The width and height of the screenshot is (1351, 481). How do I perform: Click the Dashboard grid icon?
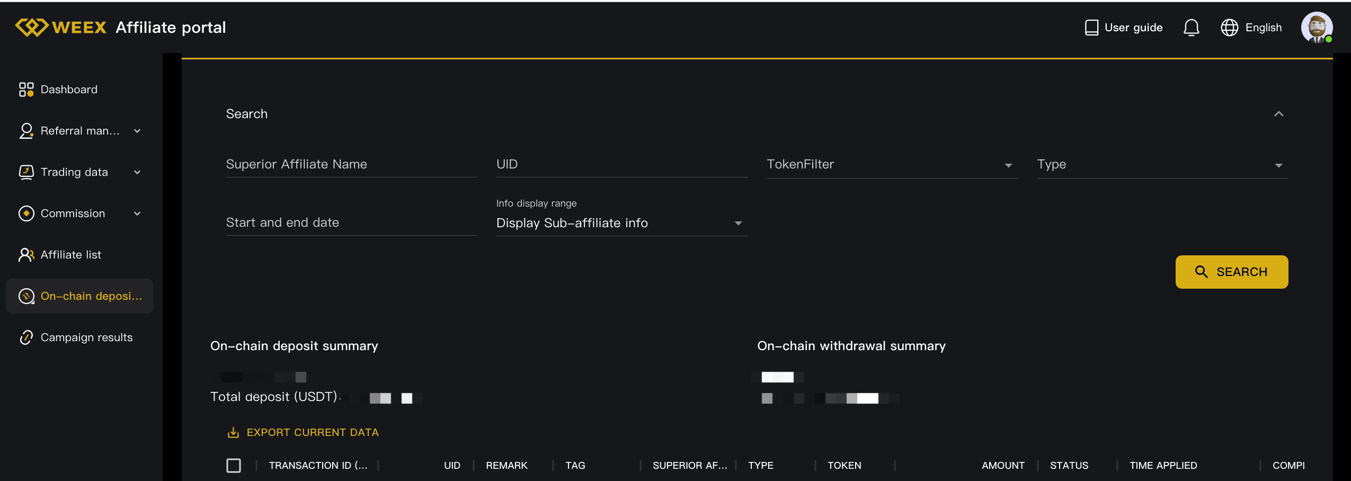point(26,90)
